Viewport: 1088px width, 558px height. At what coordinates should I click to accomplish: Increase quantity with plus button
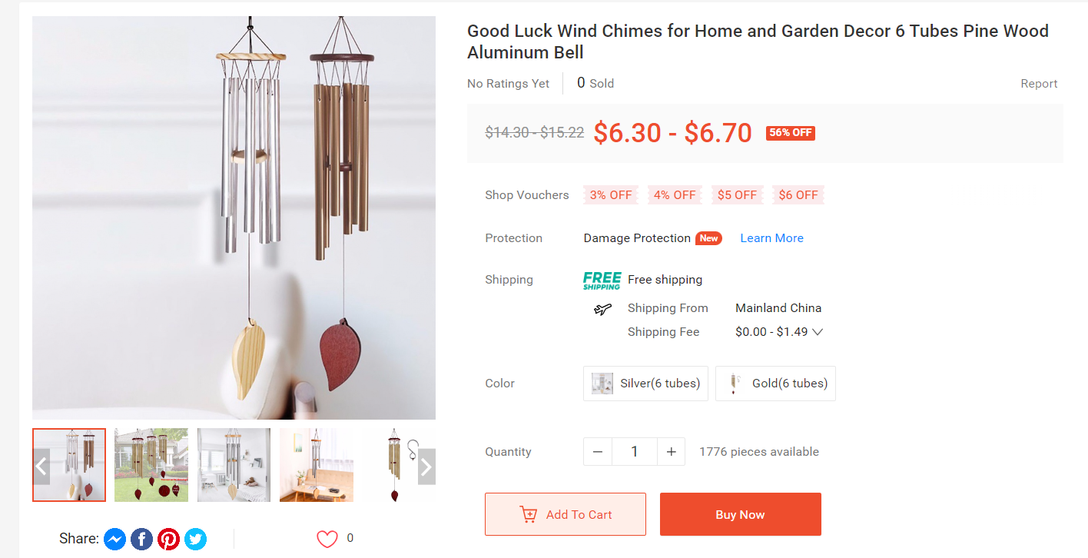[x=671, y=452]
